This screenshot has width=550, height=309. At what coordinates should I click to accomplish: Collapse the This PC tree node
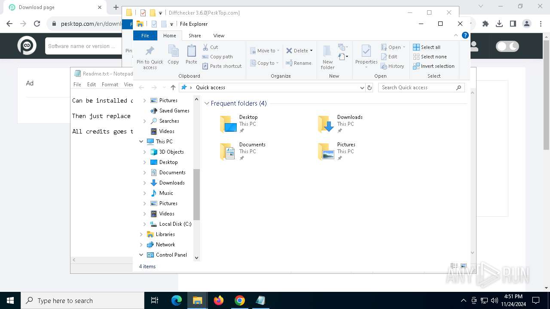141,142
